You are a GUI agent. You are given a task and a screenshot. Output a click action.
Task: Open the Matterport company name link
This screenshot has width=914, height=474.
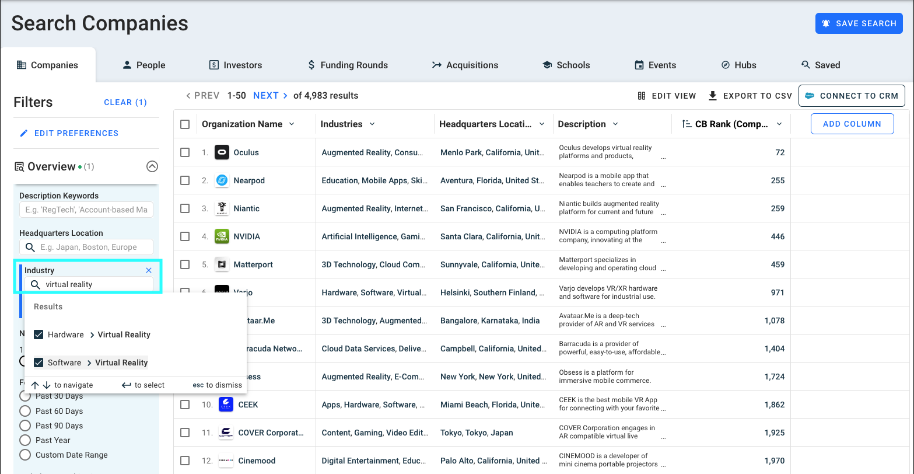click(253, 264)
